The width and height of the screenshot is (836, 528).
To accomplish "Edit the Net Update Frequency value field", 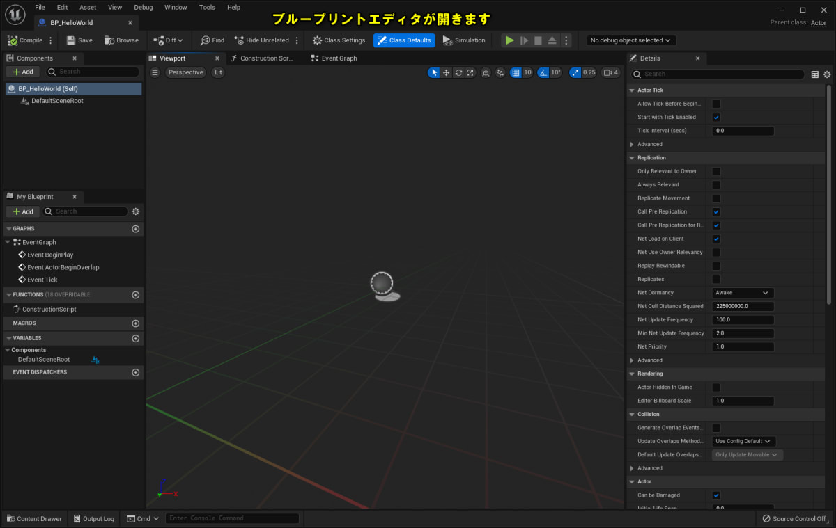I will click(x=742, y=319).
